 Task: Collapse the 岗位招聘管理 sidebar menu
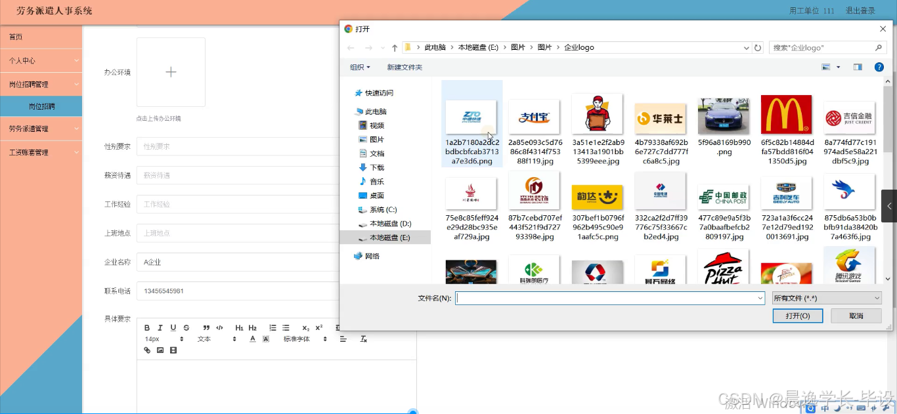click(41, 84)
